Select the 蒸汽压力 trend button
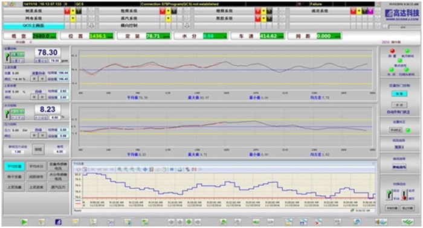 58,187
